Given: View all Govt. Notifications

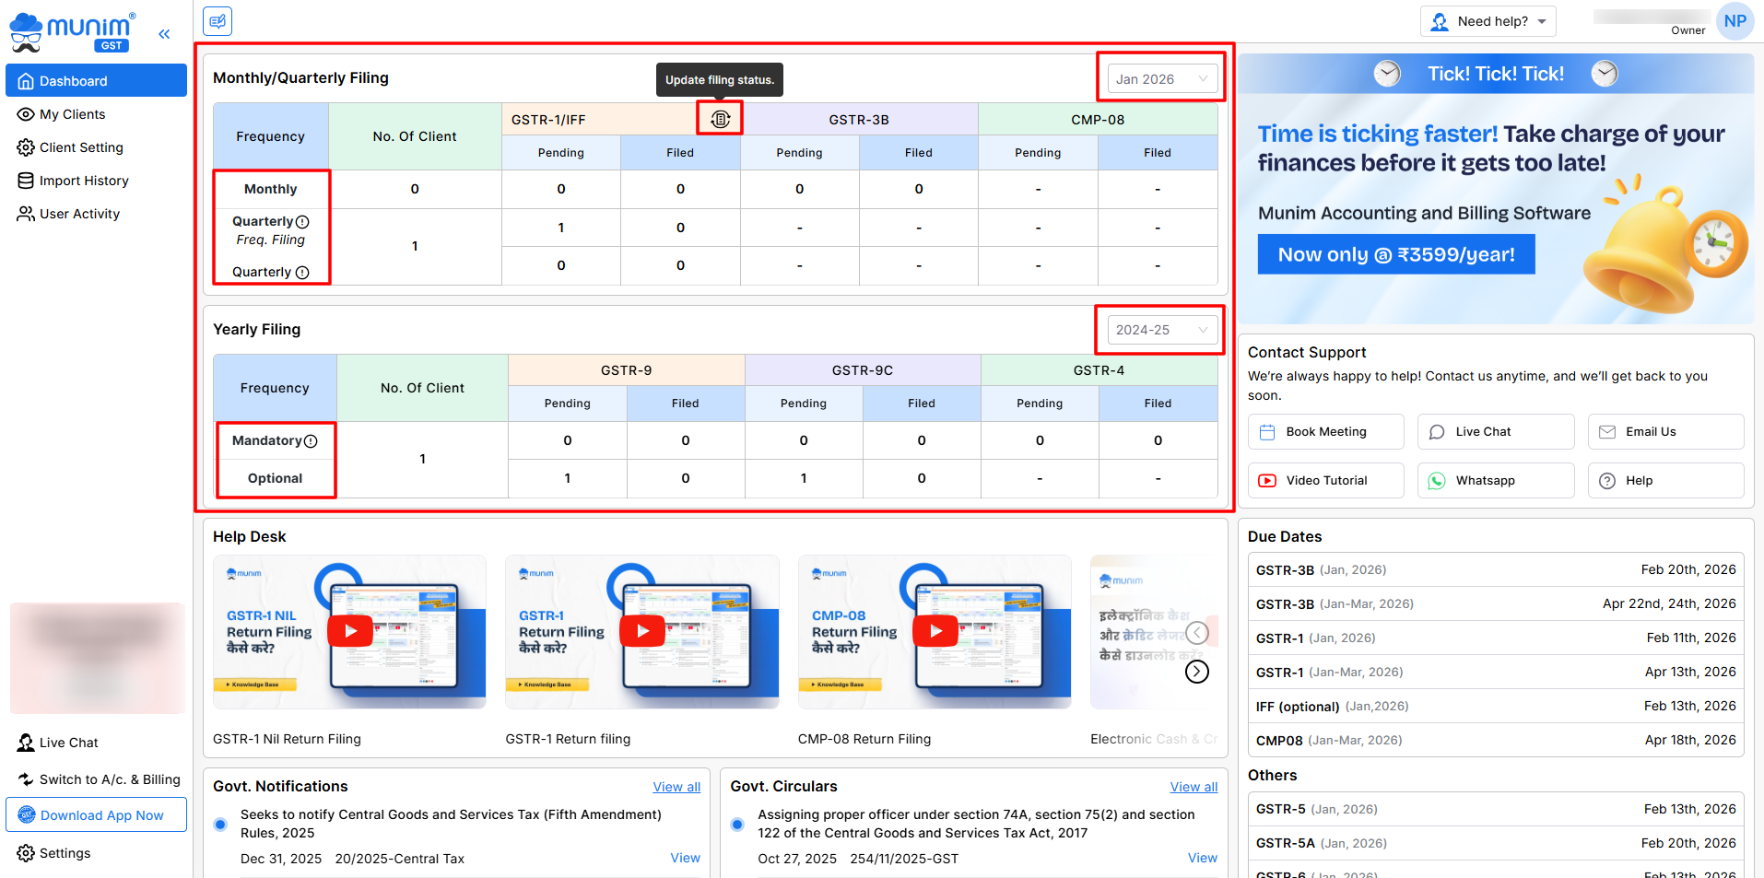Looking at the screenshot, I should pyautogui.click(x=676, y=787).
